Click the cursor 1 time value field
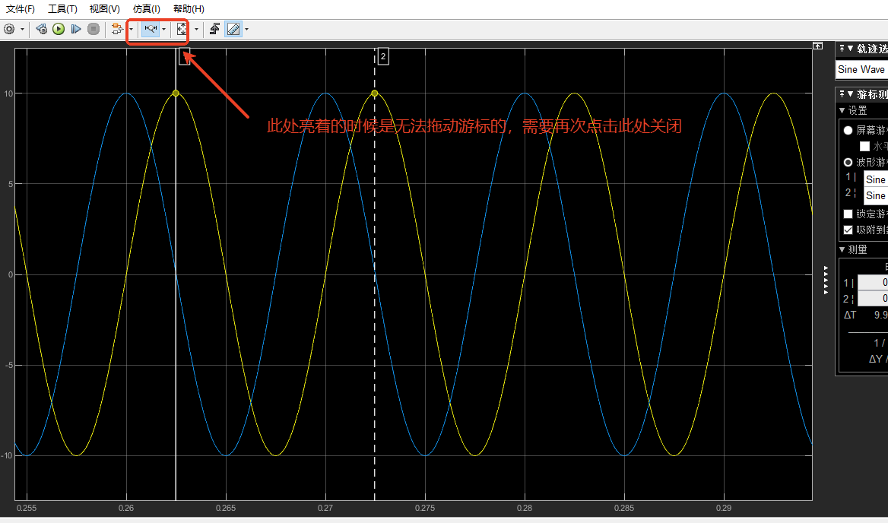 pyautogui.click(x=873, y=283)
